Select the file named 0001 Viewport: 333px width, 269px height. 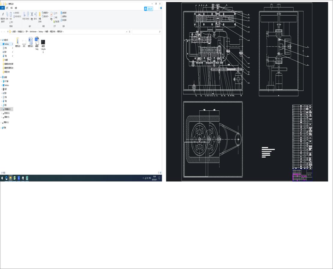click(x=24, y=43)
